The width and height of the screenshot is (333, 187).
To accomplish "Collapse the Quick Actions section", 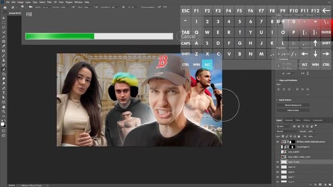I will pyautogui.click(x=277, y=100).
